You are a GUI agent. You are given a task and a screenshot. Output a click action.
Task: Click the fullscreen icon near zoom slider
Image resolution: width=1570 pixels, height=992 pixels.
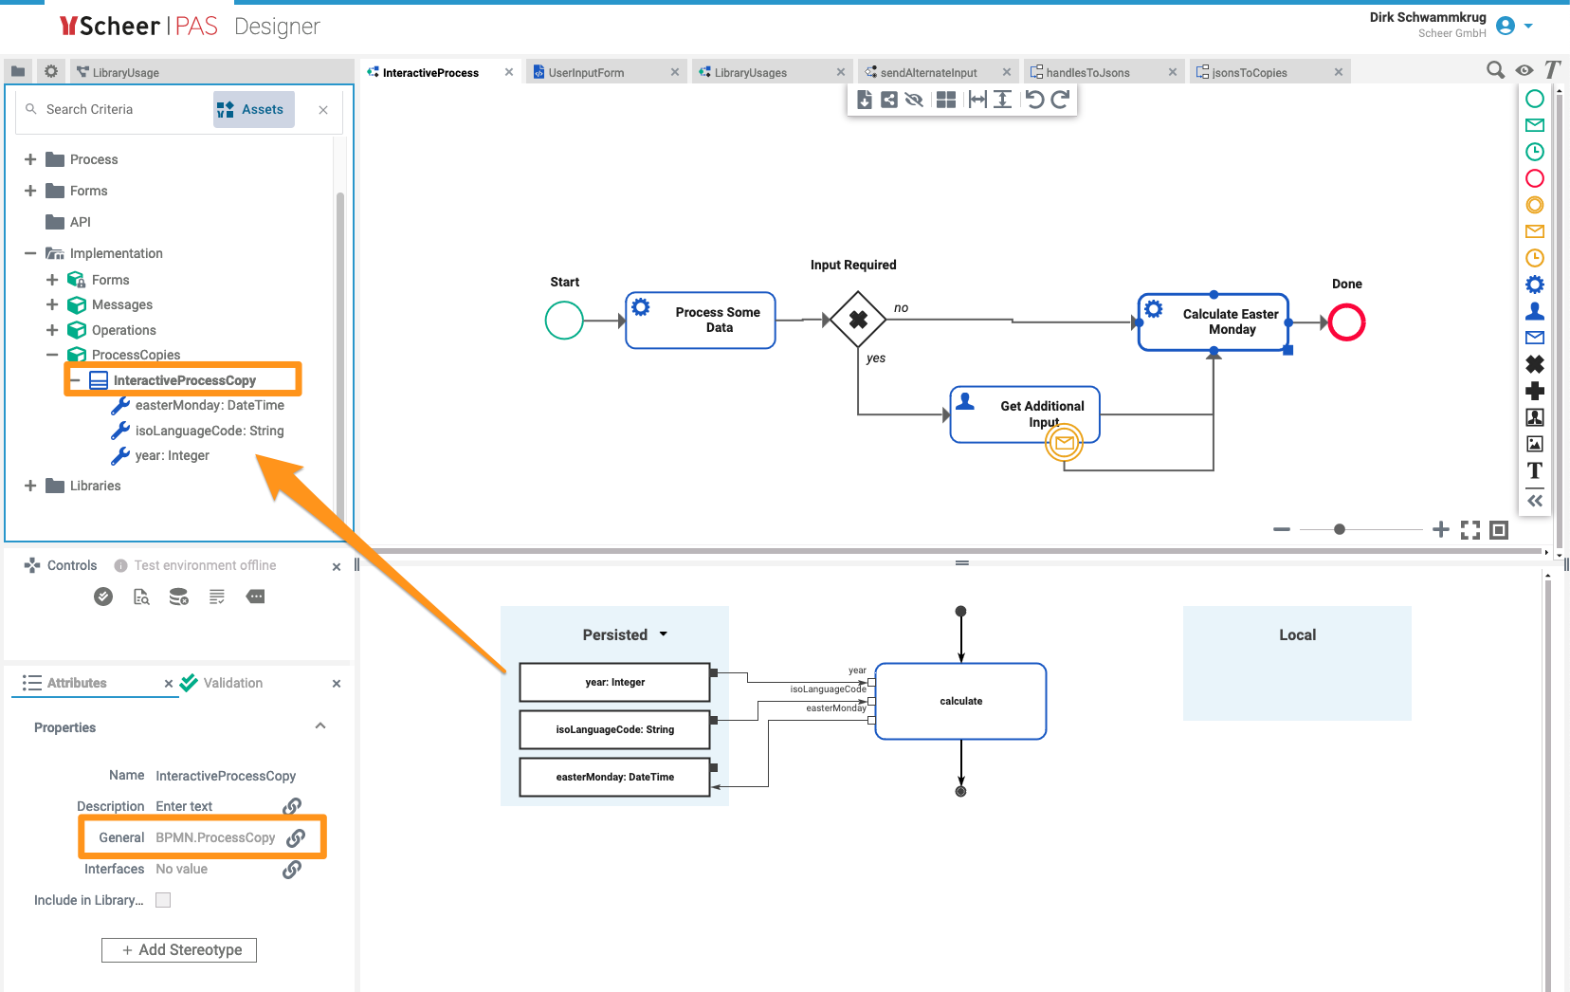[1470, 530]
